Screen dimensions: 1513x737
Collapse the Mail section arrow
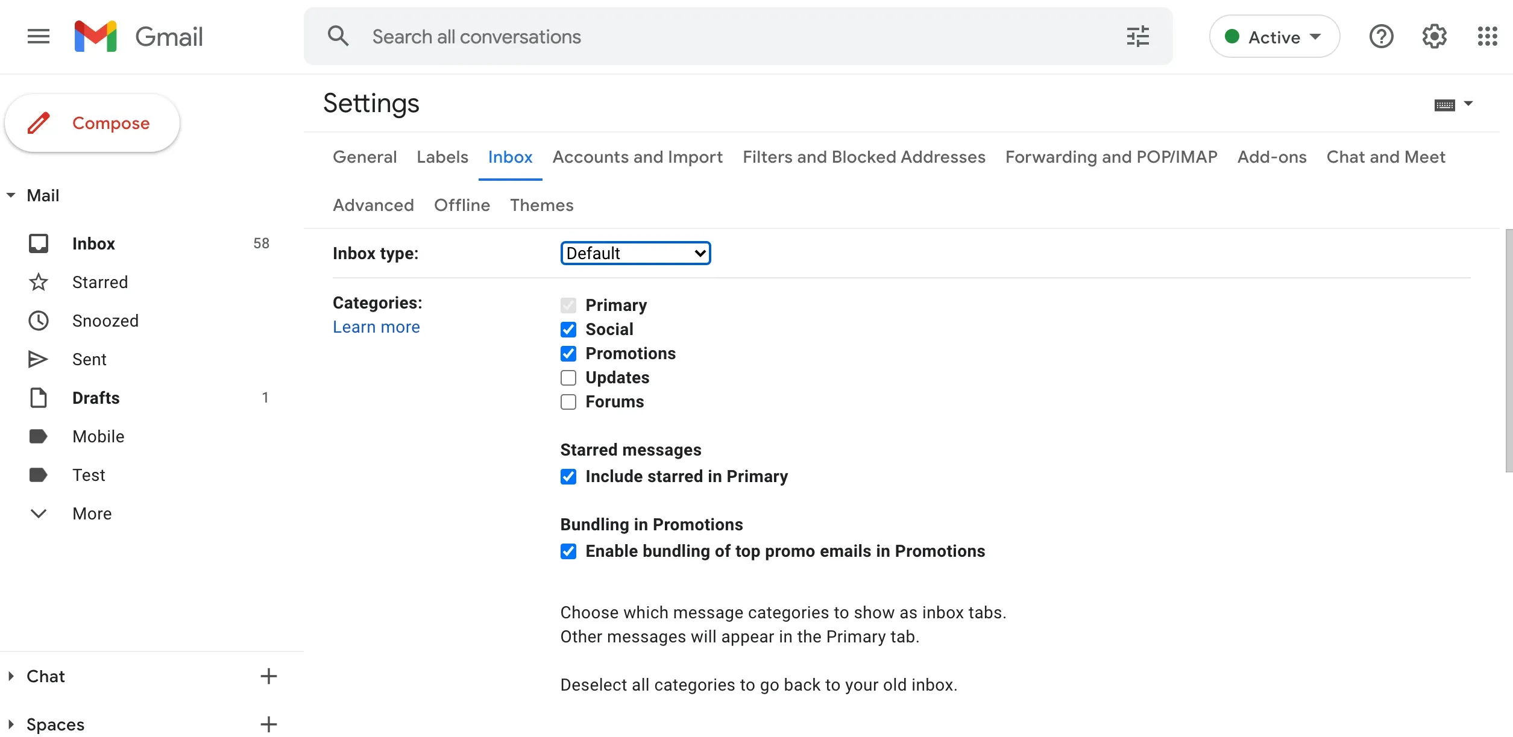point(10,195)
